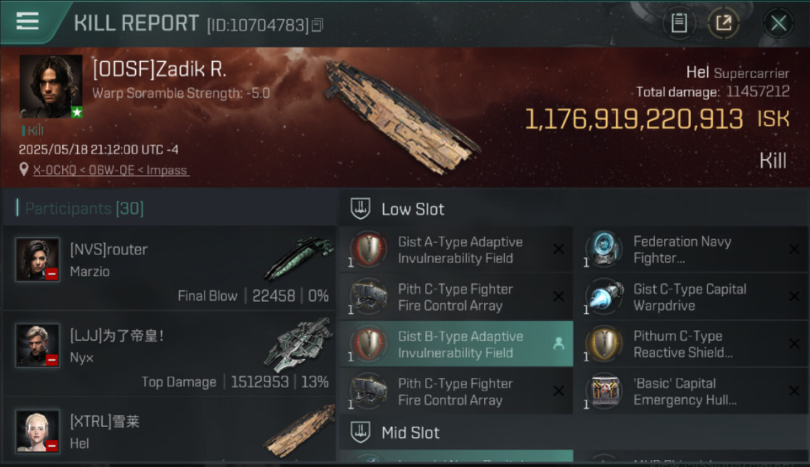Toggle the Gist B-Type module highlight

558,344
